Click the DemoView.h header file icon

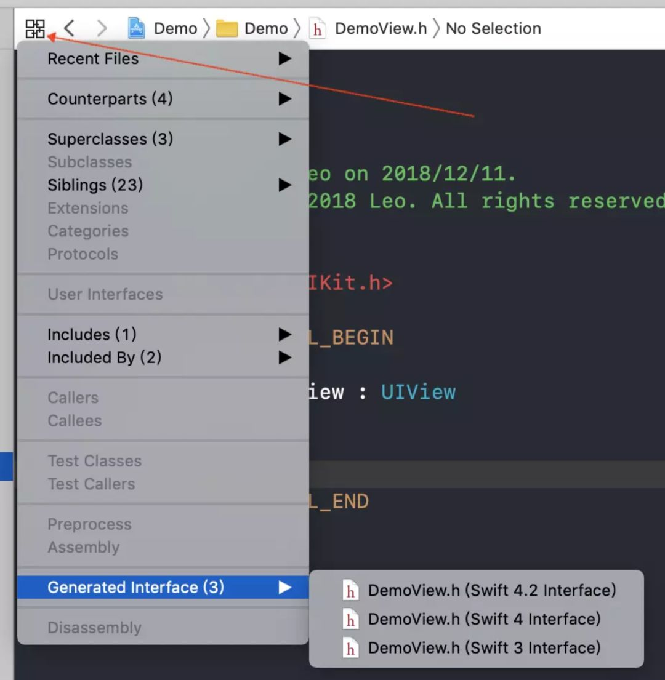click(x=318, y=28)
